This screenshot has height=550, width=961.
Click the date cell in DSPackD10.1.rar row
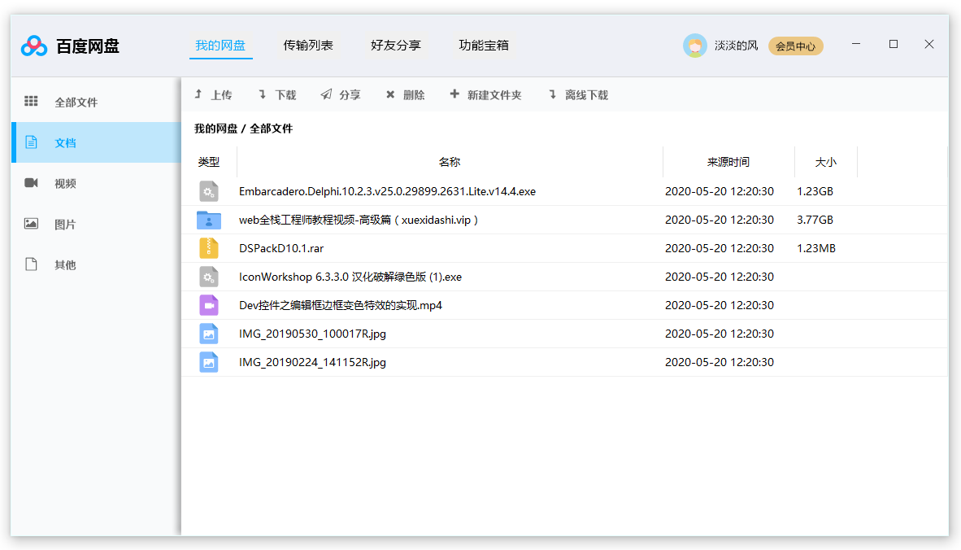tap(720, 248)
